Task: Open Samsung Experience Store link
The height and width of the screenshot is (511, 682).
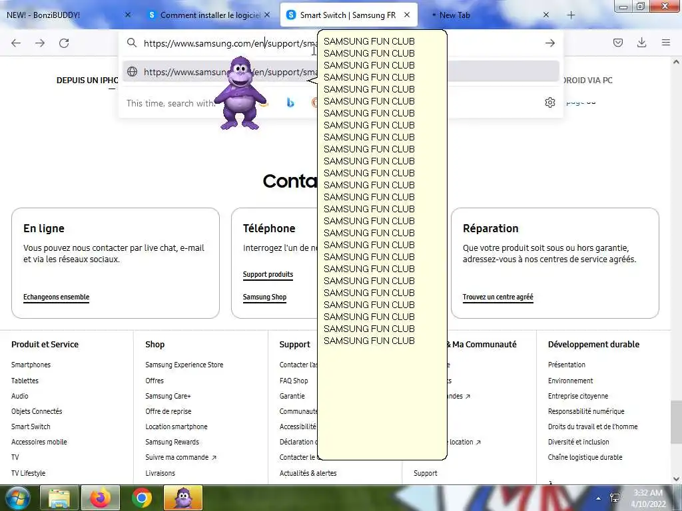Action: point(184,365)
